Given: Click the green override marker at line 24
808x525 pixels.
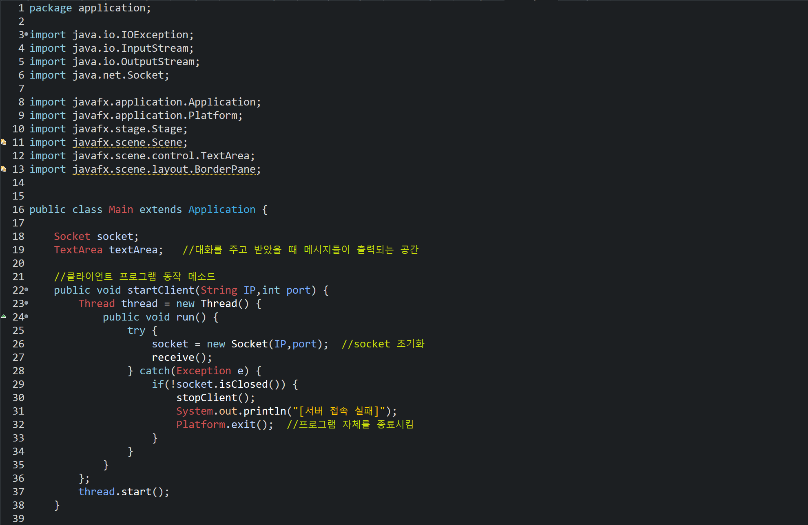Looking at the screenshot, I should tap(4, 316).
